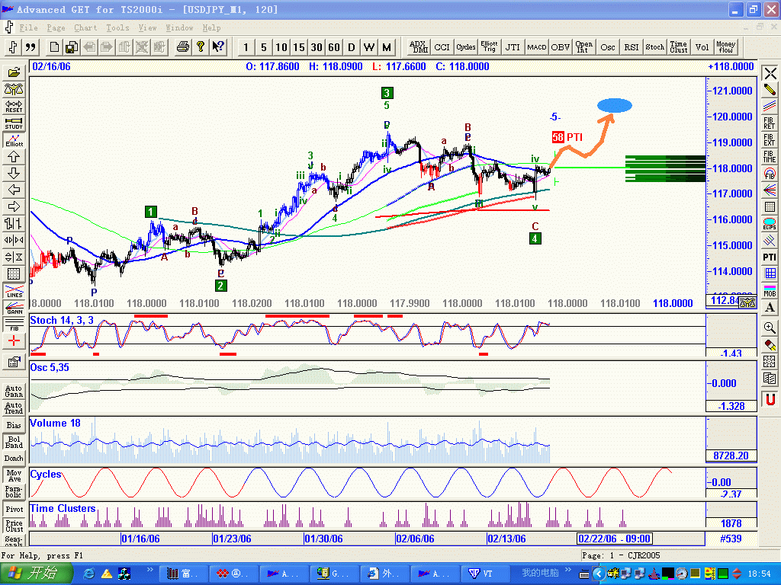The image size is (781, 585).
Task: Add CCI indicator
Action: (442, 47)
